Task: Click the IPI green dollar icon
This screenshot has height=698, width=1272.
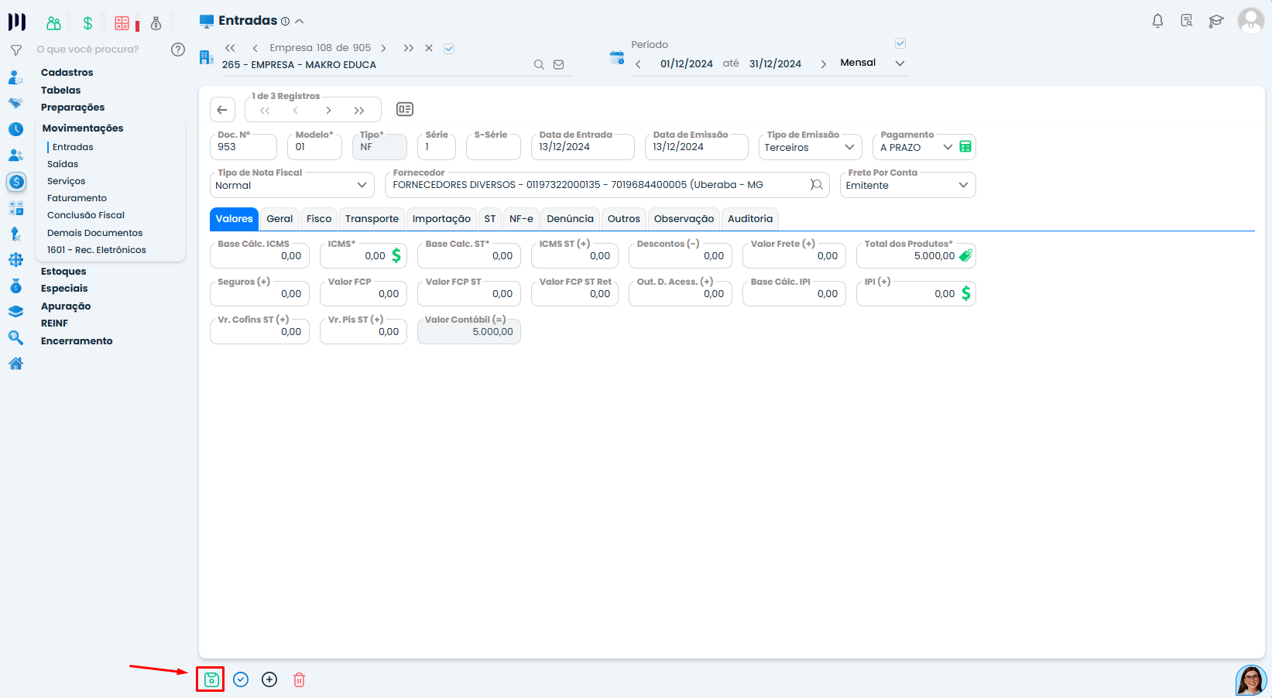Action: coord(965,293)
